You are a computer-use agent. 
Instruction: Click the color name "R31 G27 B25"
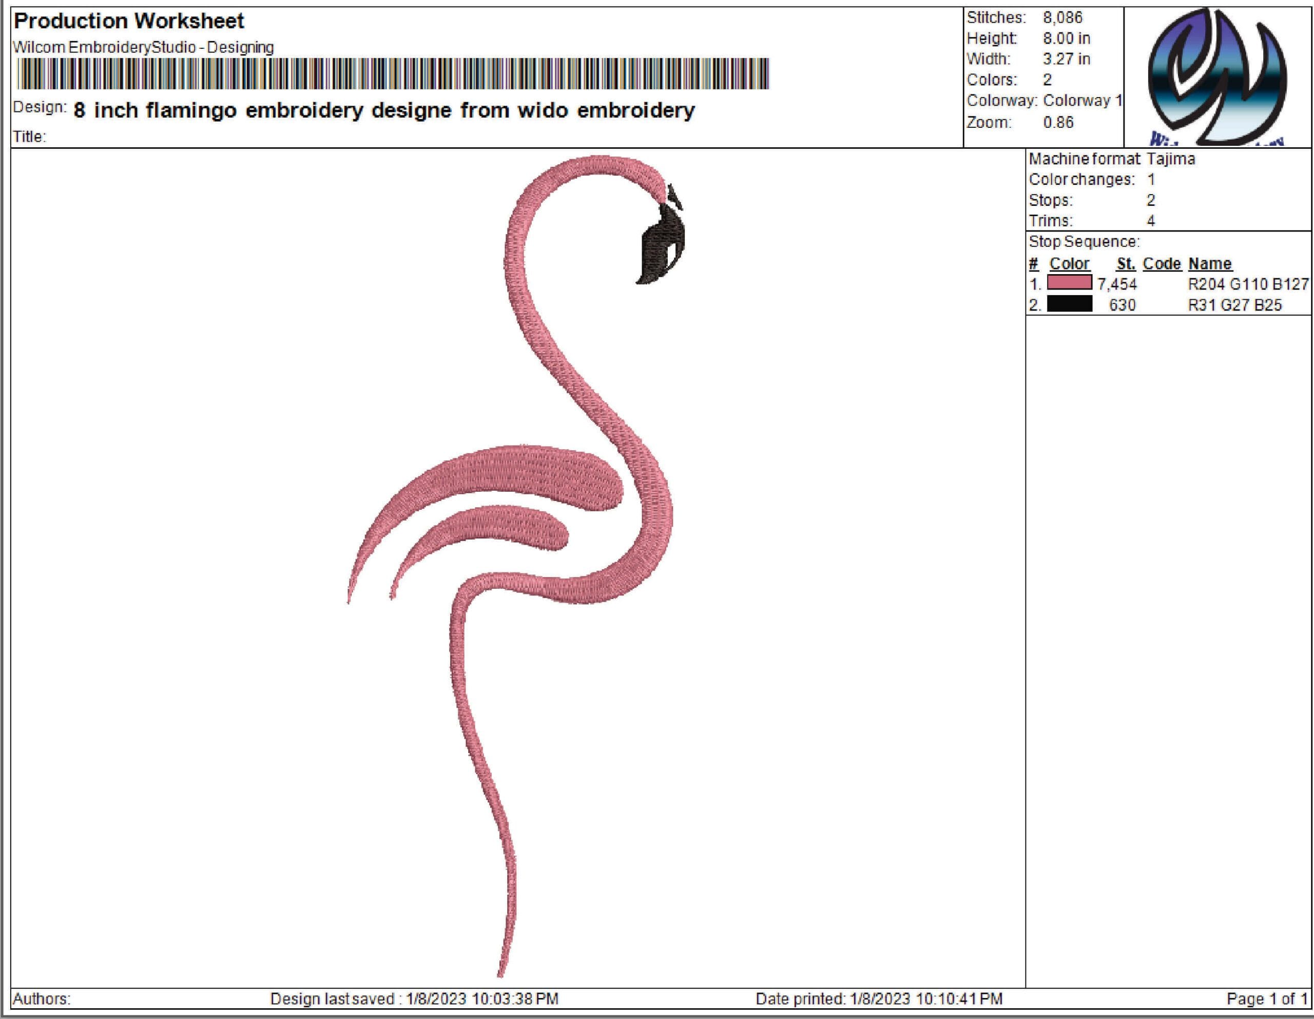coord(1234,305)
